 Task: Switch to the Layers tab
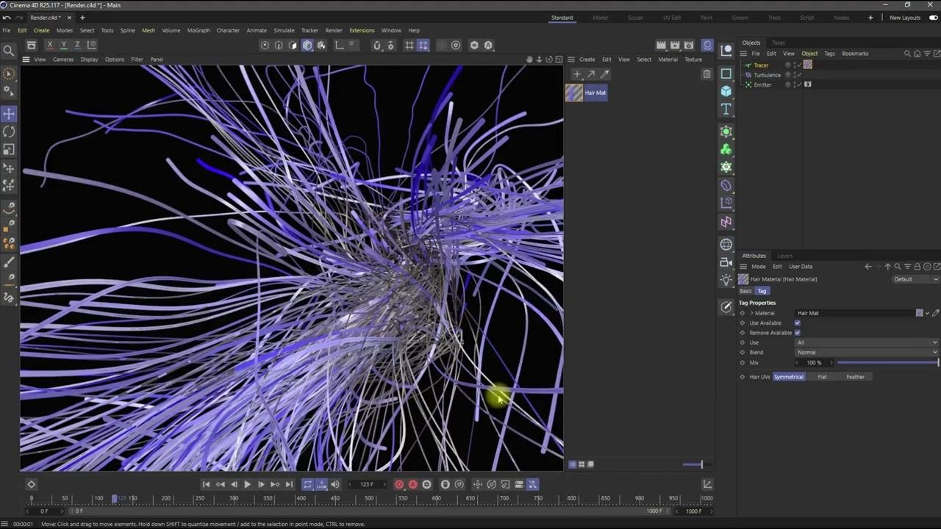(785, 256)
